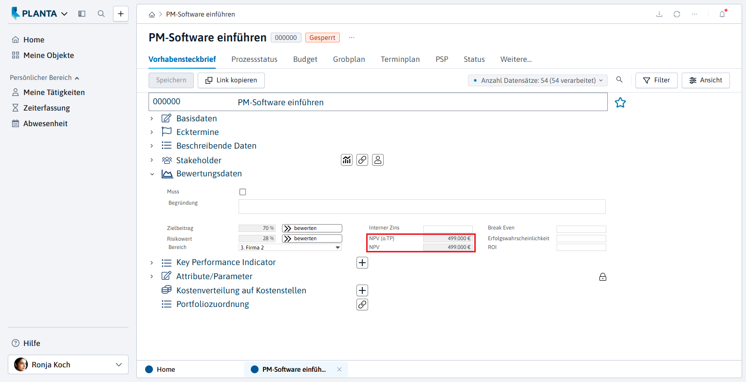Viewport: 746px width, 382px height.
Task: Switch to the Terminplan tab
Action: (400, 59)
